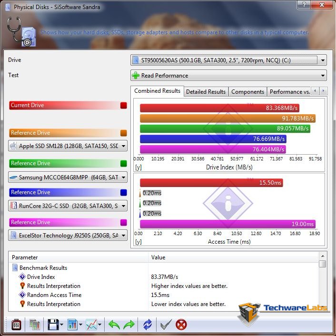The image size is (336, 336).
Task: Click the copy results toolbar icon
Action: point(34,325)
